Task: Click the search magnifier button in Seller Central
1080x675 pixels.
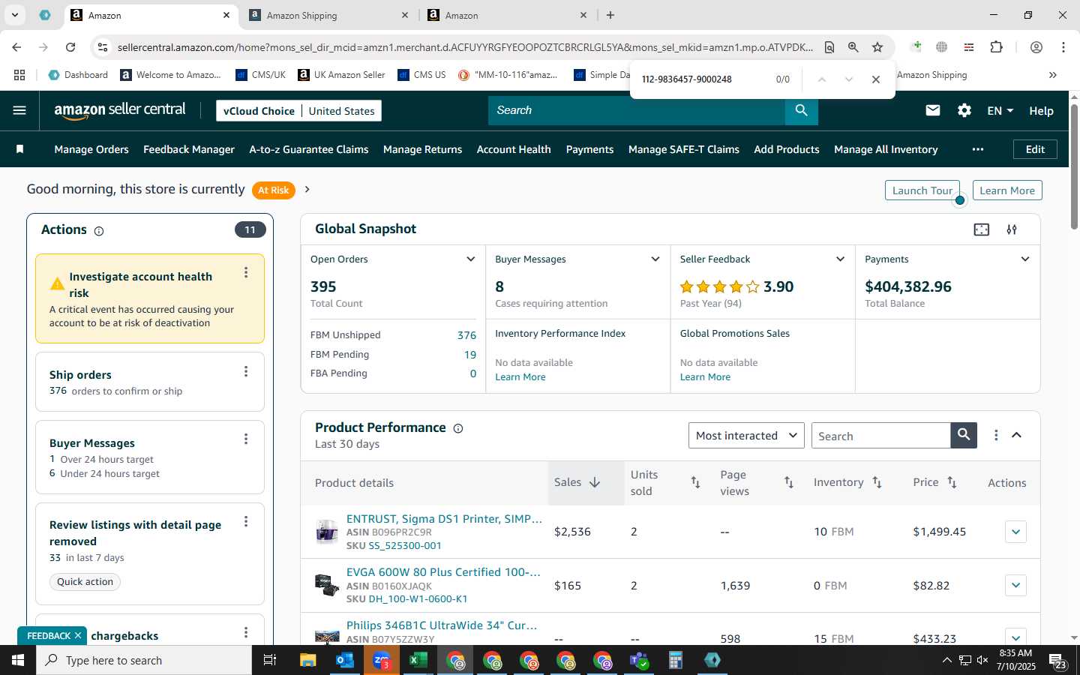Action: tap(801, 111)
